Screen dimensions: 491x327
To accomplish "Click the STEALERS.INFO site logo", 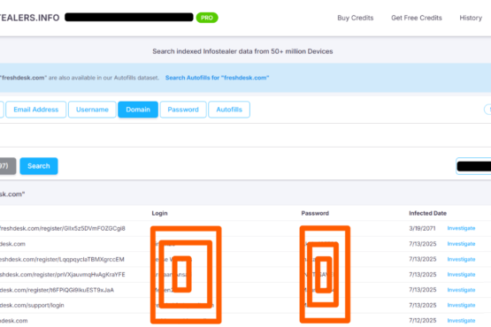I will pos(30,18).
